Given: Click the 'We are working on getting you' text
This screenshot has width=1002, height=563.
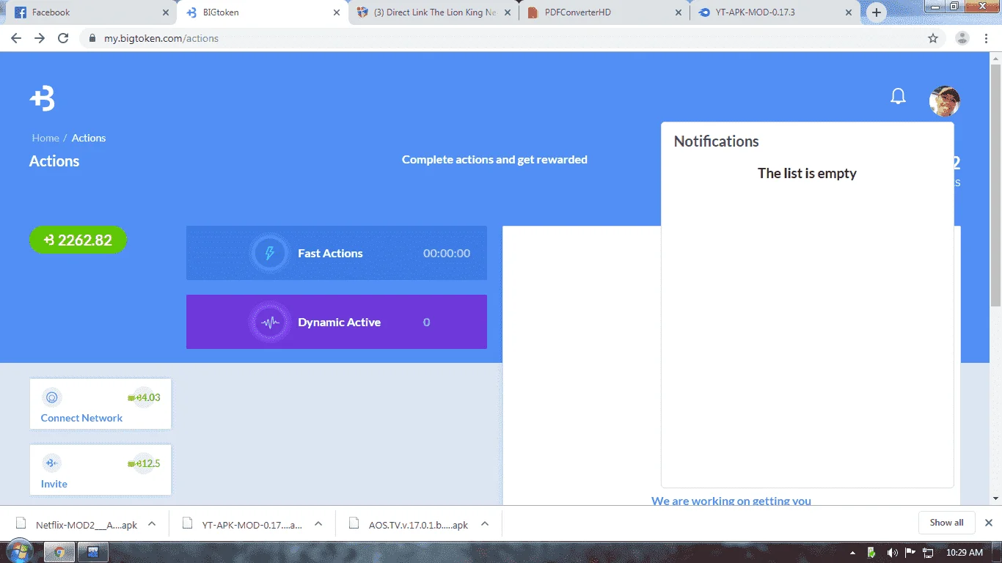Looking at the screenshot, I should 731,501.
